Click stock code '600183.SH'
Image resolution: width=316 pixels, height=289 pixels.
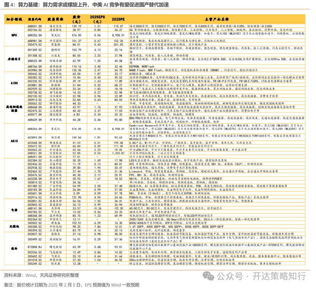point(35,190)
